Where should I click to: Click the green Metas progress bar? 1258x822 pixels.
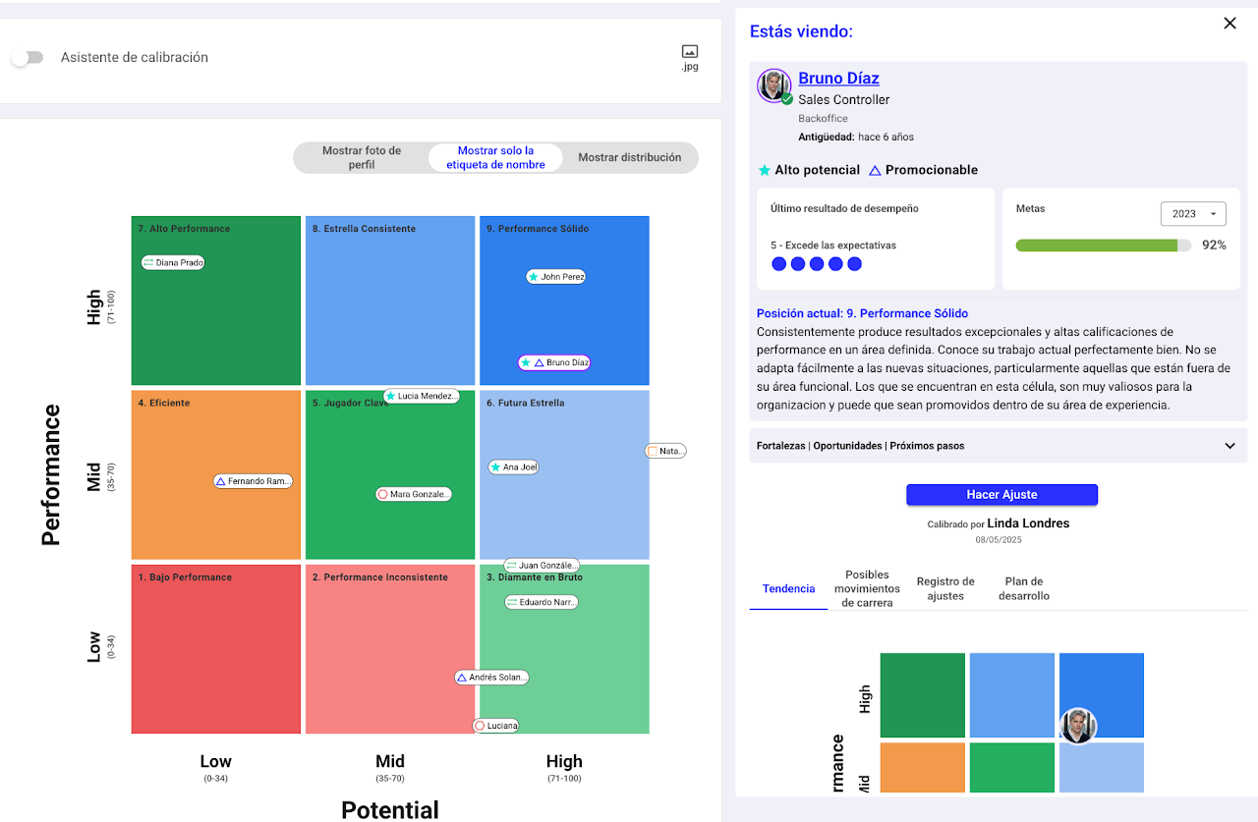(x=1096, y=246)
